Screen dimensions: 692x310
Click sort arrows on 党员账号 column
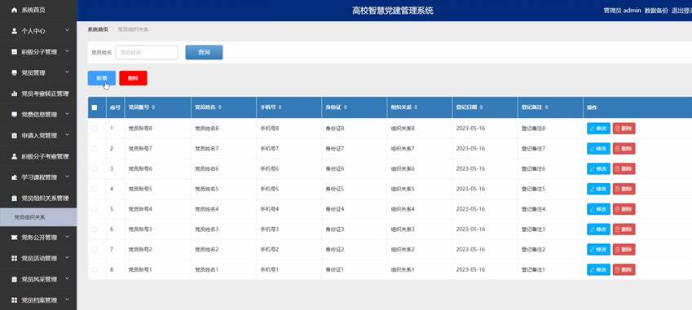tap(153, 107)
